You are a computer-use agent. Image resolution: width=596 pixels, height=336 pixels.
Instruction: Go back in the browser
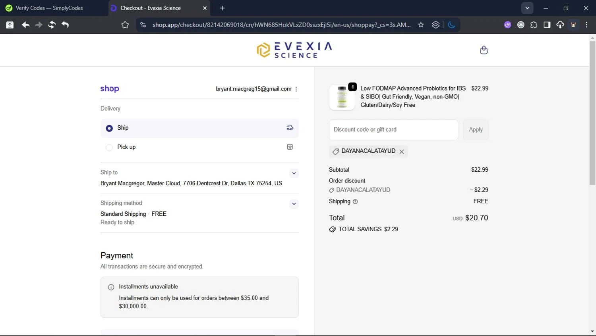(x=25, y=25)
